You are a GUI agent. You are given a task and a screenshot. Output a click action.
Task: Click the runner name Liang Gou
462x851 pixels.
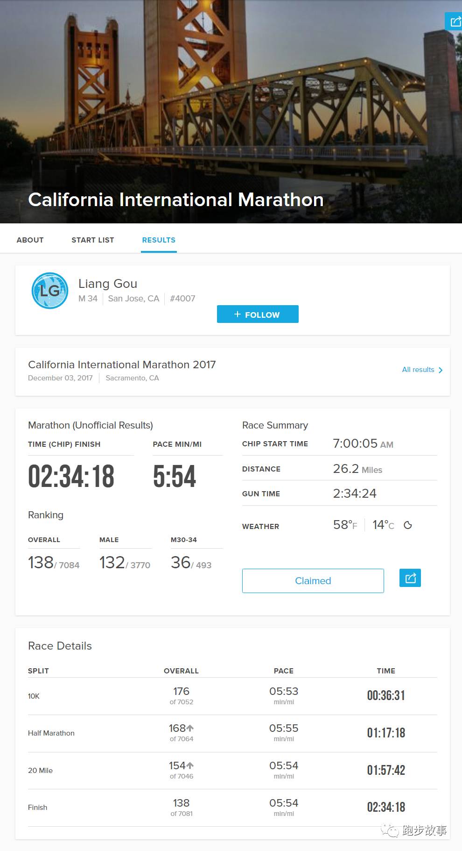coord(108,284)
